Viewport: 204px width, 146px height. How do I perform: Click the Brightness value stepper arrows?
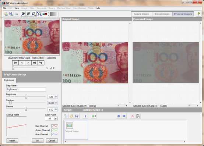[x=56, y=97]
